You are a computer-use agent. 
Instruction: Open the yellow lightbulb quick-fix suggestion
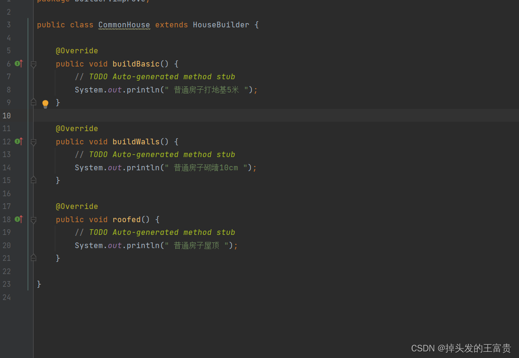[x=45, y=104]
